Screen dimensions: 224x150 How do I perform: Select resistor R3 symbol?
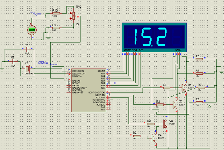[151, 124]
